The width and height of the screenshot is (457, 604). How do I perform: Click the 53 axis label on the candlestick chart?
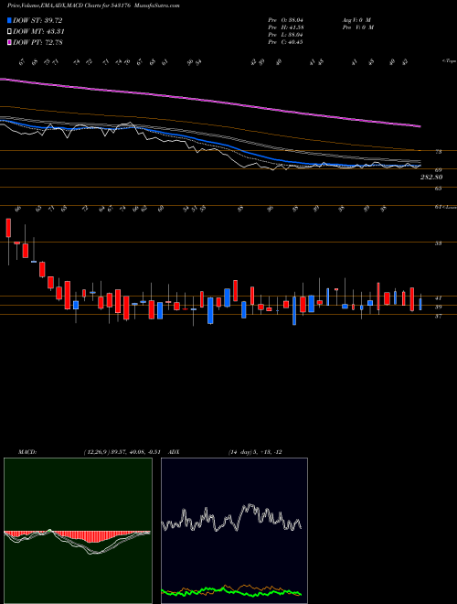click(x=438, y=243)
